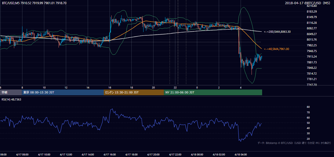Image resolution: width=334 pixels, height=157 pixels.
Task: Click the bottom time label 4/17 20:00
Action: (x=153, y=154)
